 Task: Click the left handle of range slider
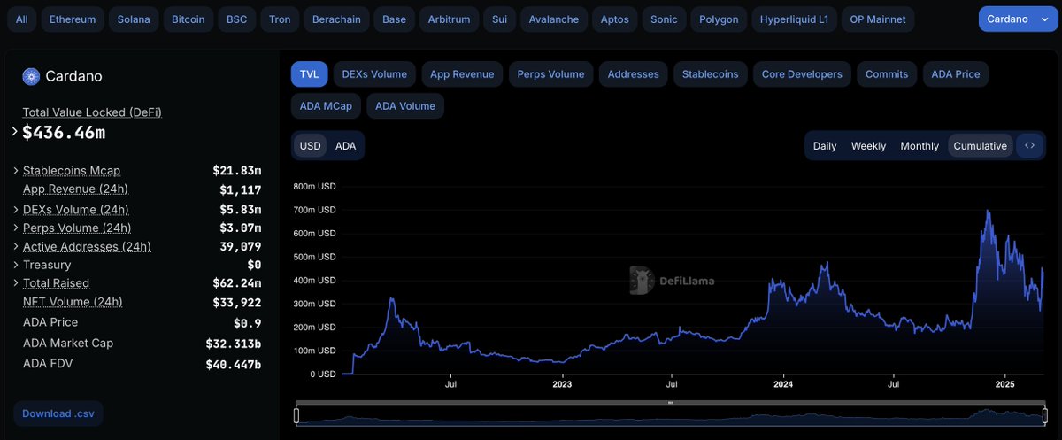tap(296, 415)
